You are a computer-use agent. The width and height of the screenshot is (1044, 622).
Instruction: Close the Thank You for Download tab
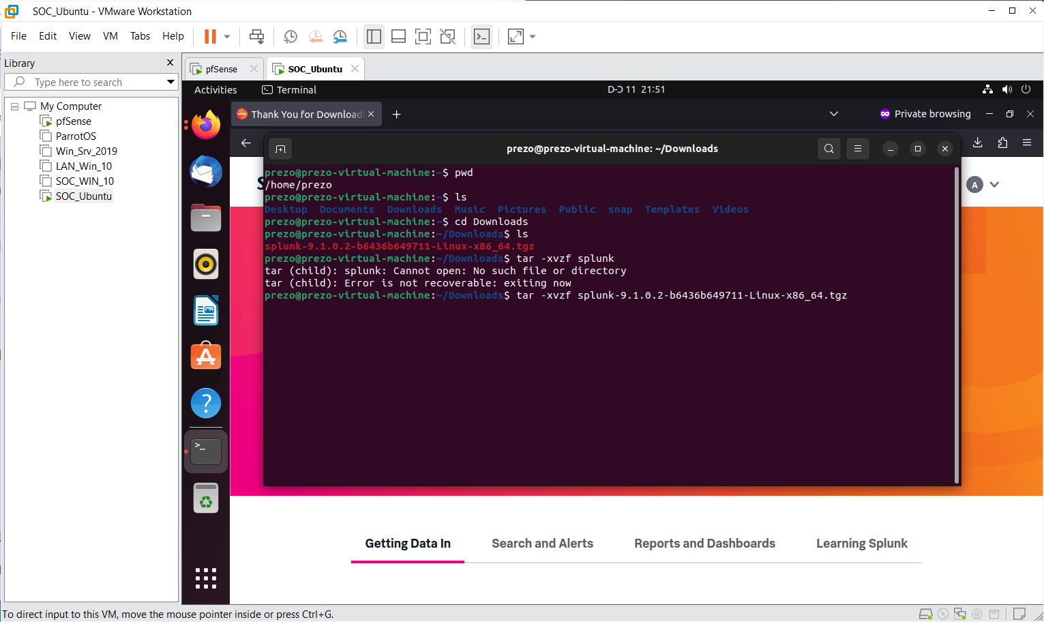(371, 114)
